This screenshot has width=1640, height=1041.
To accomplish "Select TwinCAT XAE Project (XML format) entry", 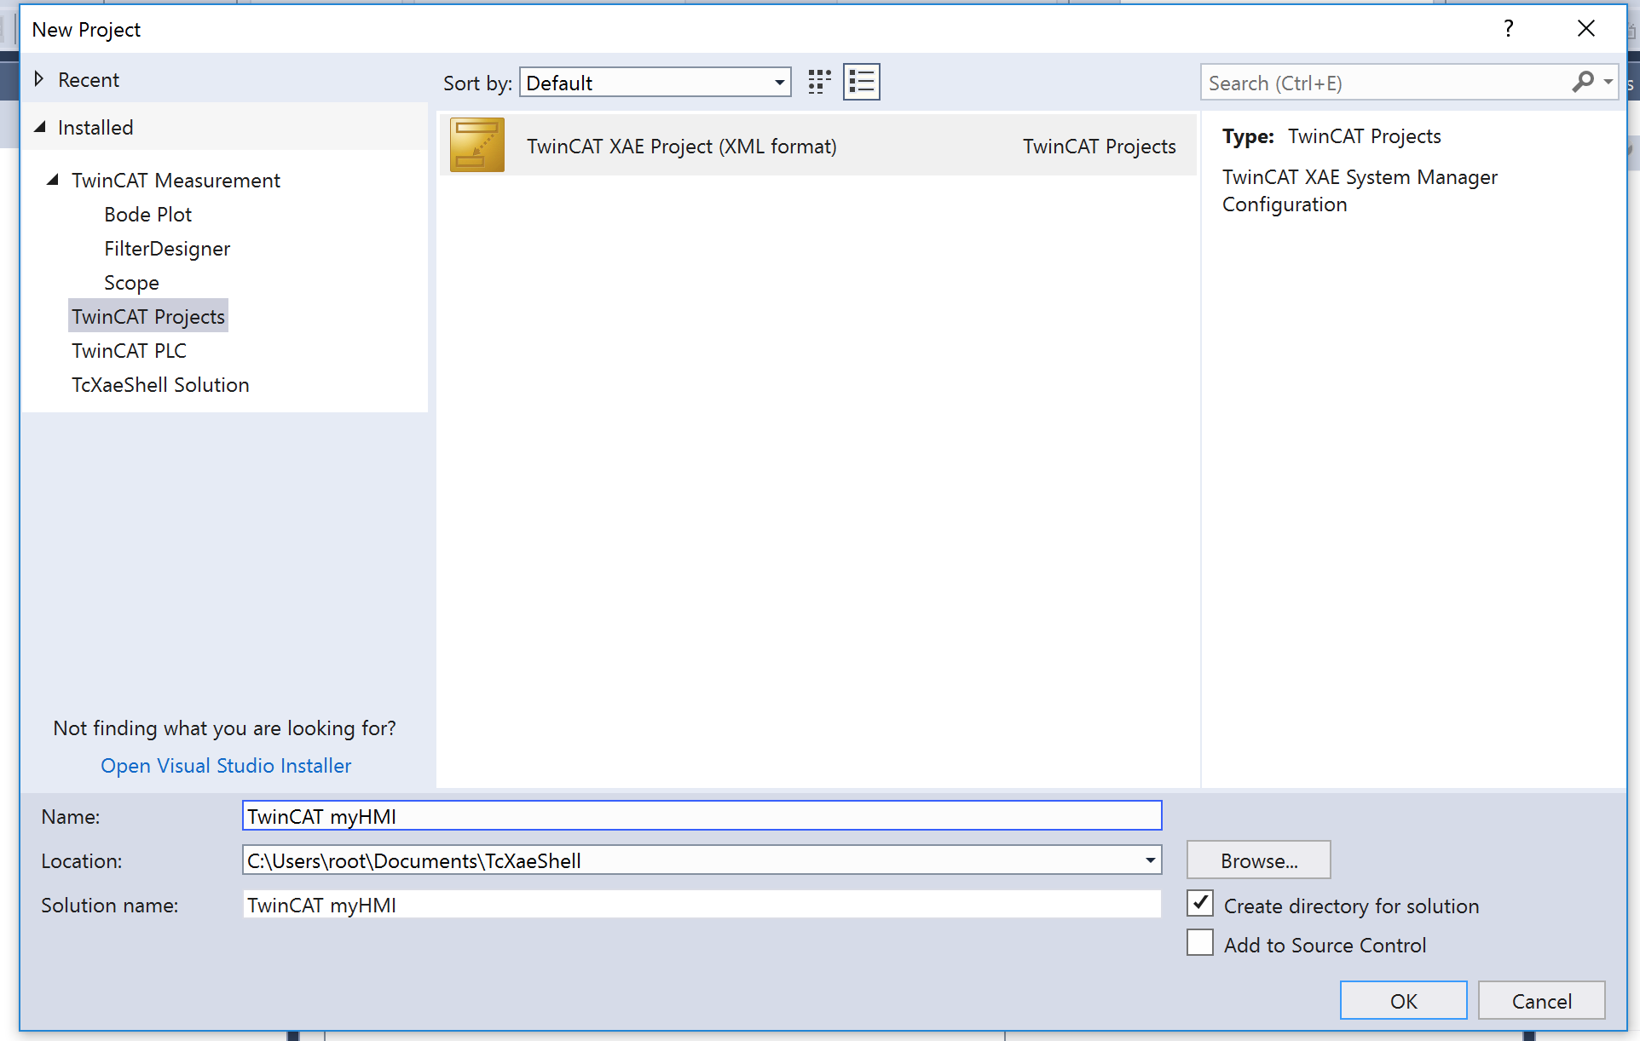I will [818, 146].
